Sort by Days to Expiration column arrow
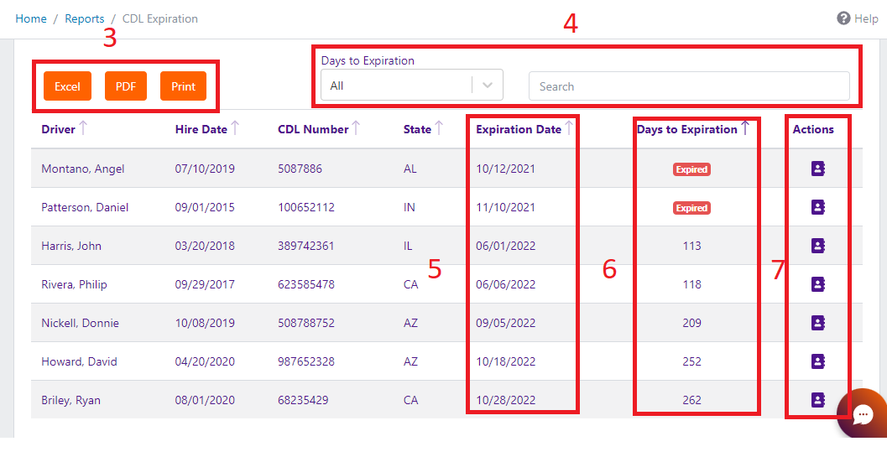 (x=745, y=128)
